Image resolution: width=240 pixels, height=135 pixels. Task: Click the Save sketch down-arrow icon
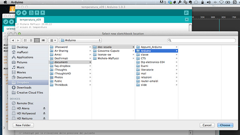(x=43, y=13)
